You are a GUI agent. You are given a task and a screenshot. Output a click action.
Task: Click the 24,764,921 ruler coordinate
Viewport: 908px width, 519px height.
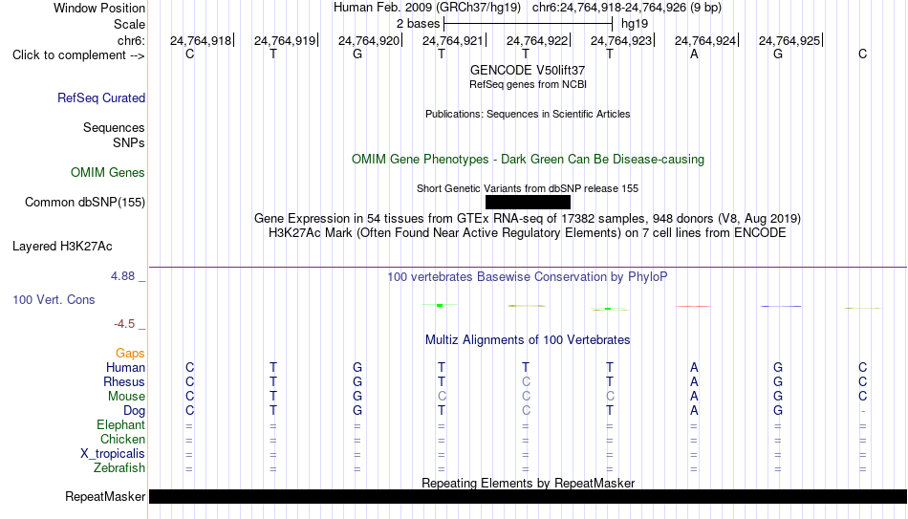(453, 40)
